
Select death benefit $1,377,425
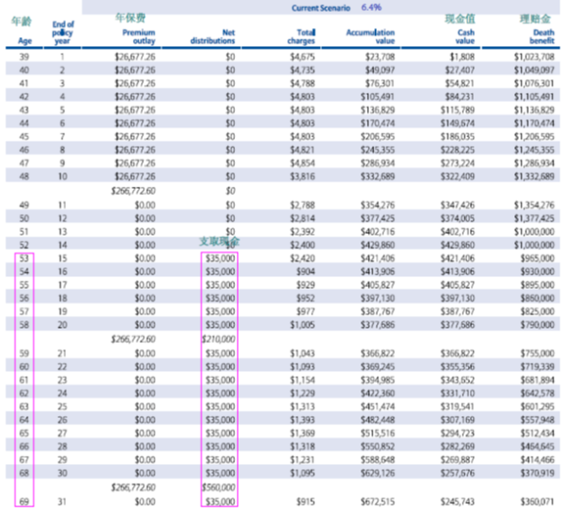[x=534, y=218]
